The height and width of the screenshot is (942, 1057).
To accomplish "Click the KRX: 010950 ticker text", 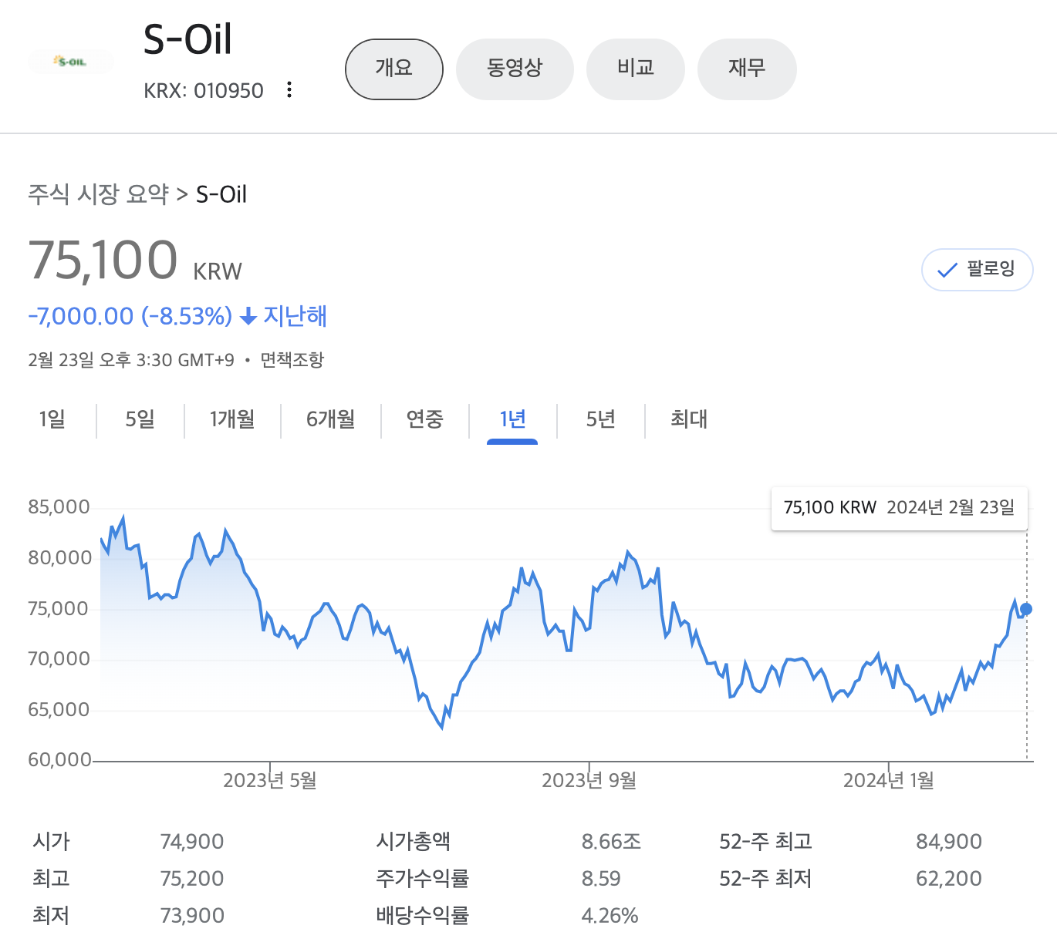I will [x=204, y=91].
